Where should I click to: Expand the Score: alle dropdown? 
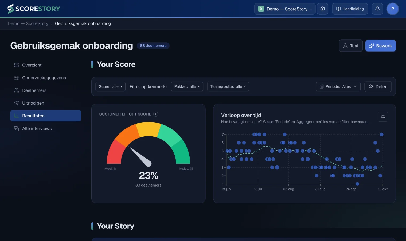110,86
